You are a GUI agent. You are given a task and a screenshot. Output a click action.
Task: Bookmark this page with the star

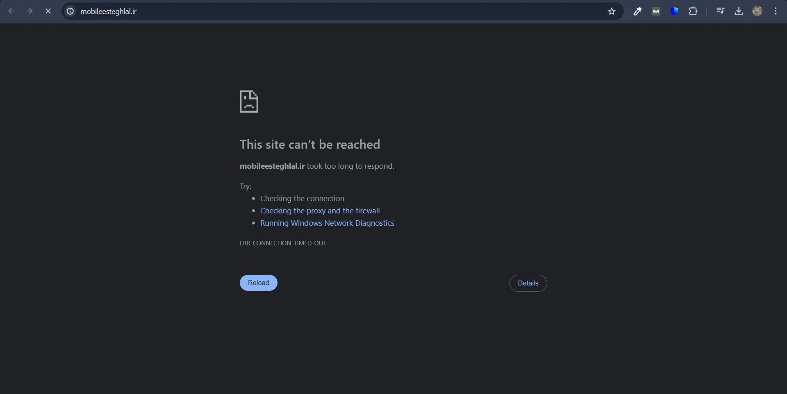612,11
